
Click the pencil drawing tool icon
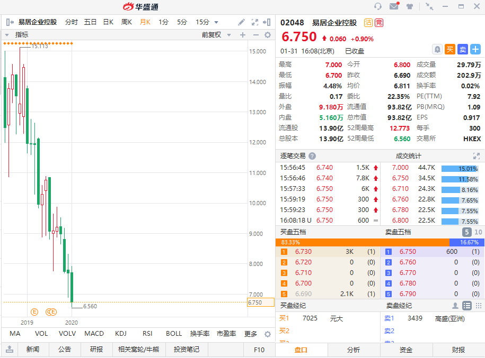point(241,22)
